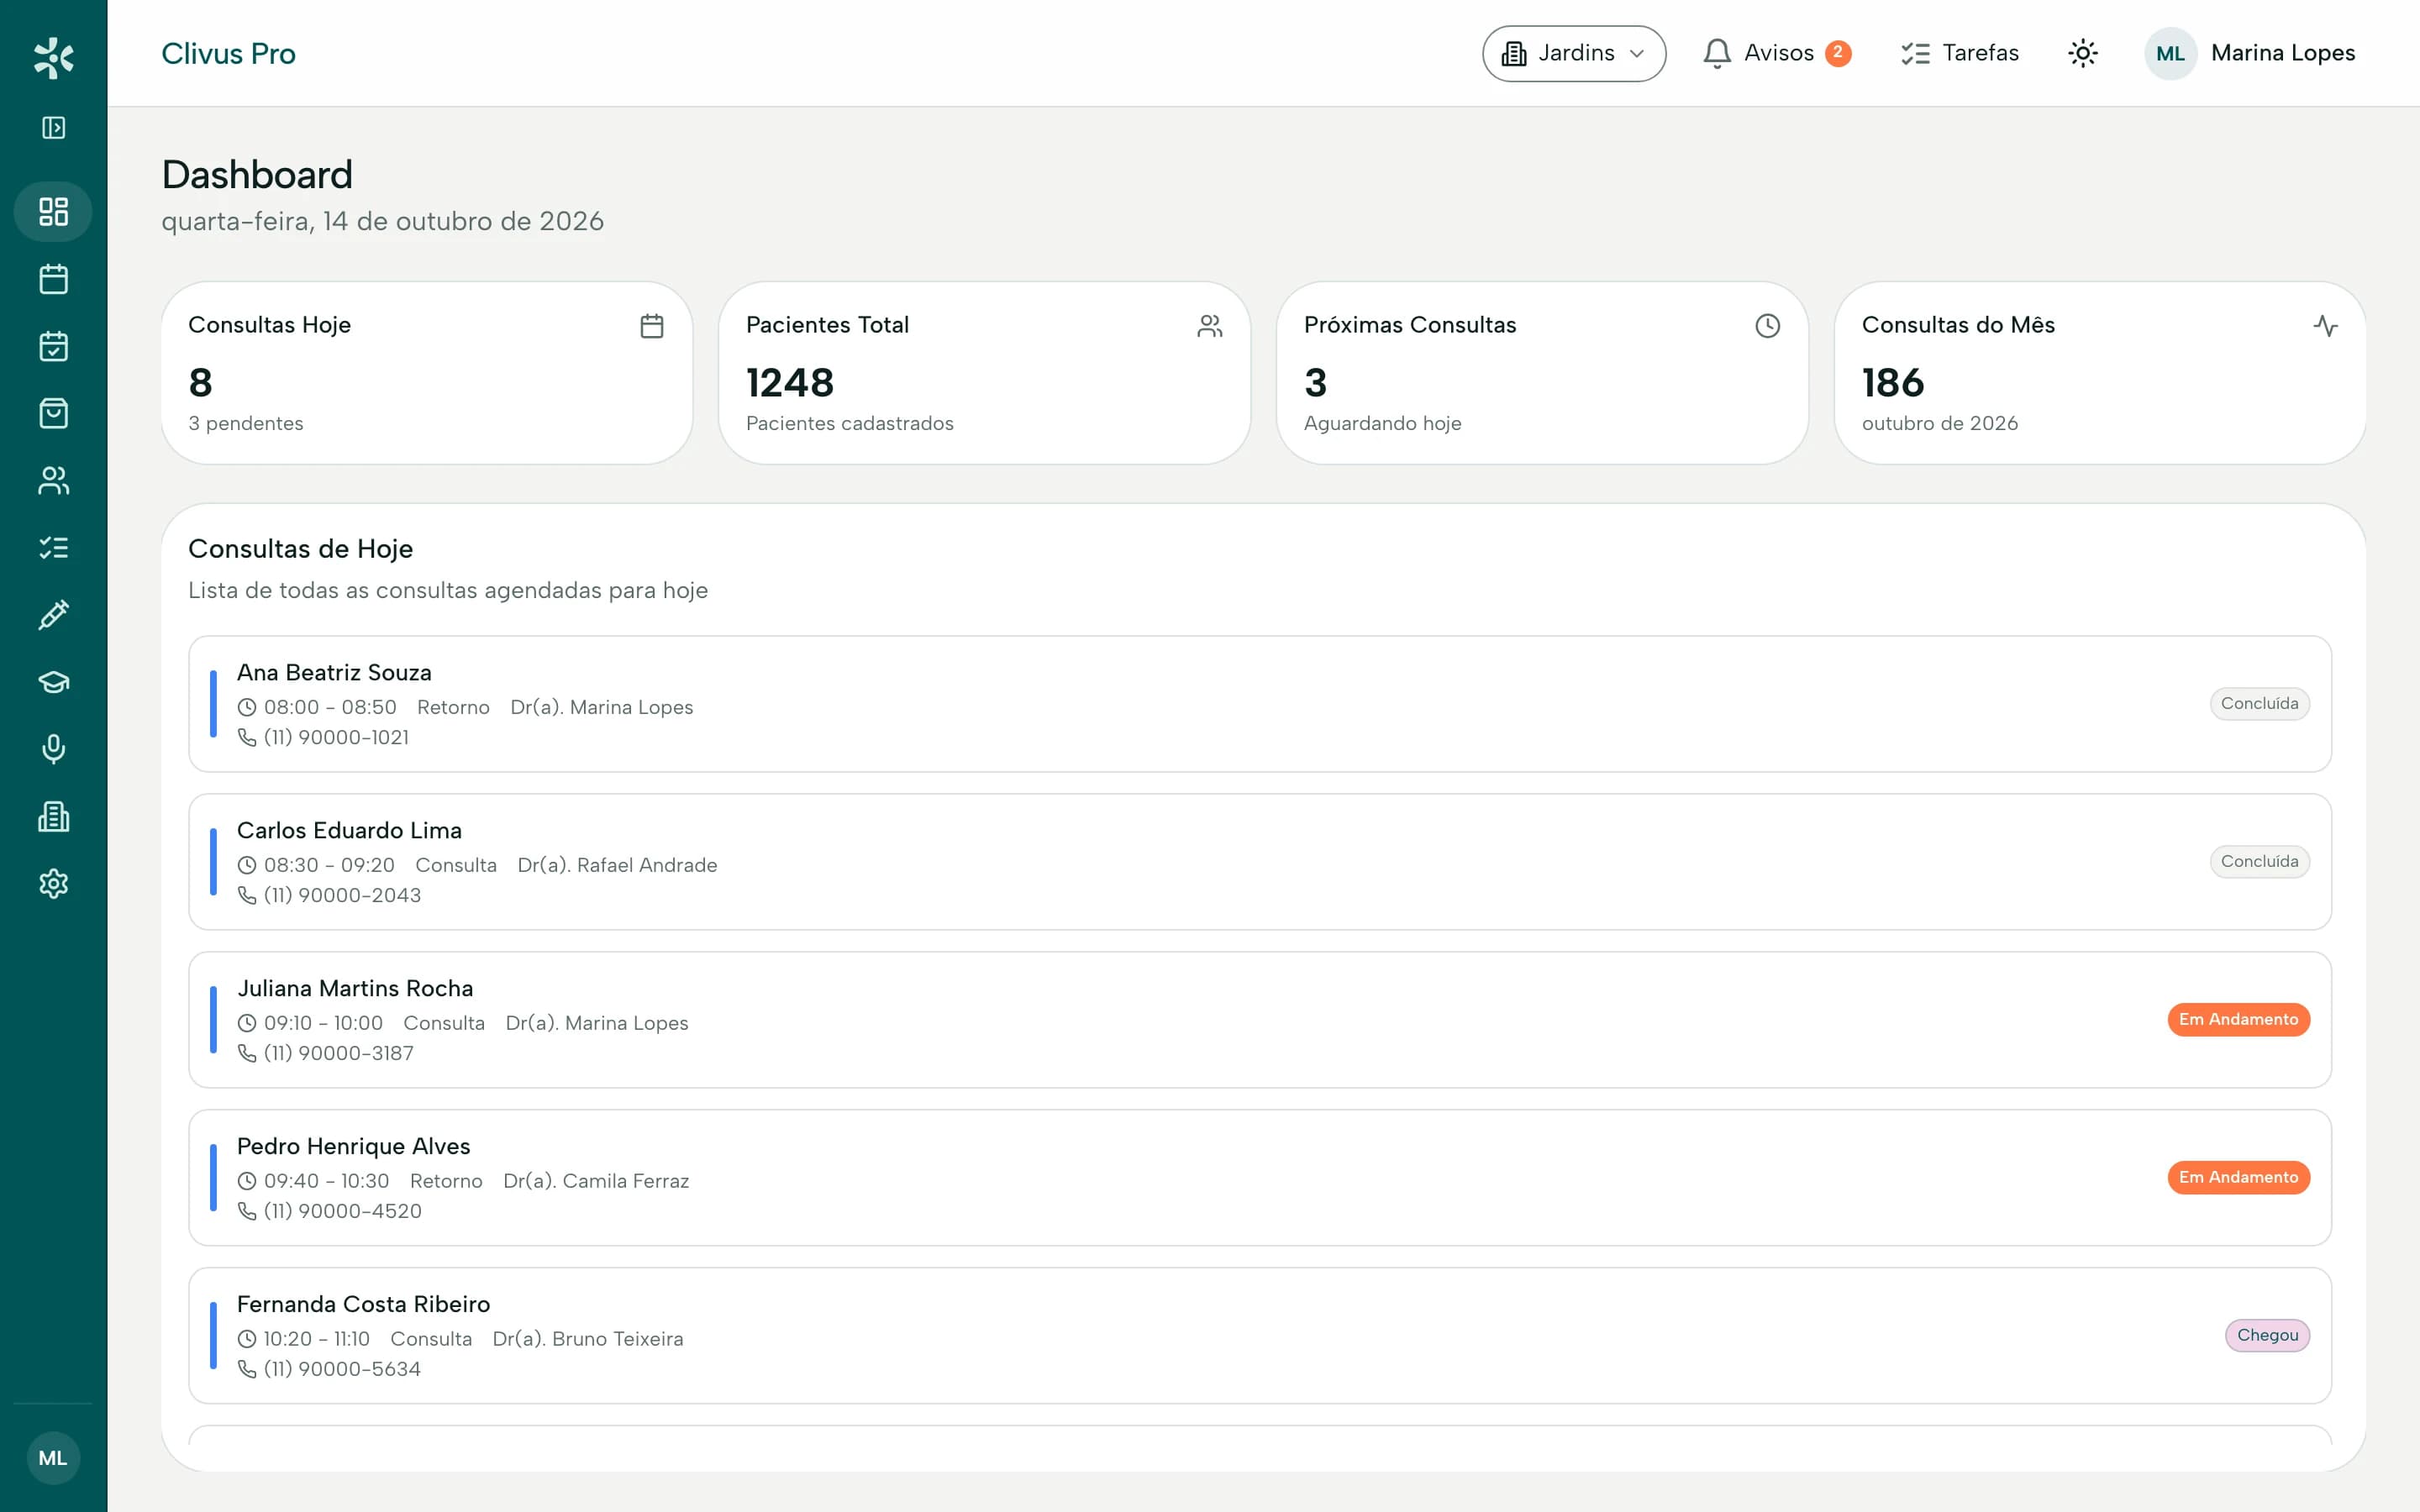Click the 3 pendentes text
This screenshot has height=1512, width=2420.
click(245, 423)
